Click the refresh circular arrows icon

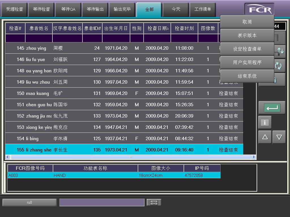[x=279, y=66]
